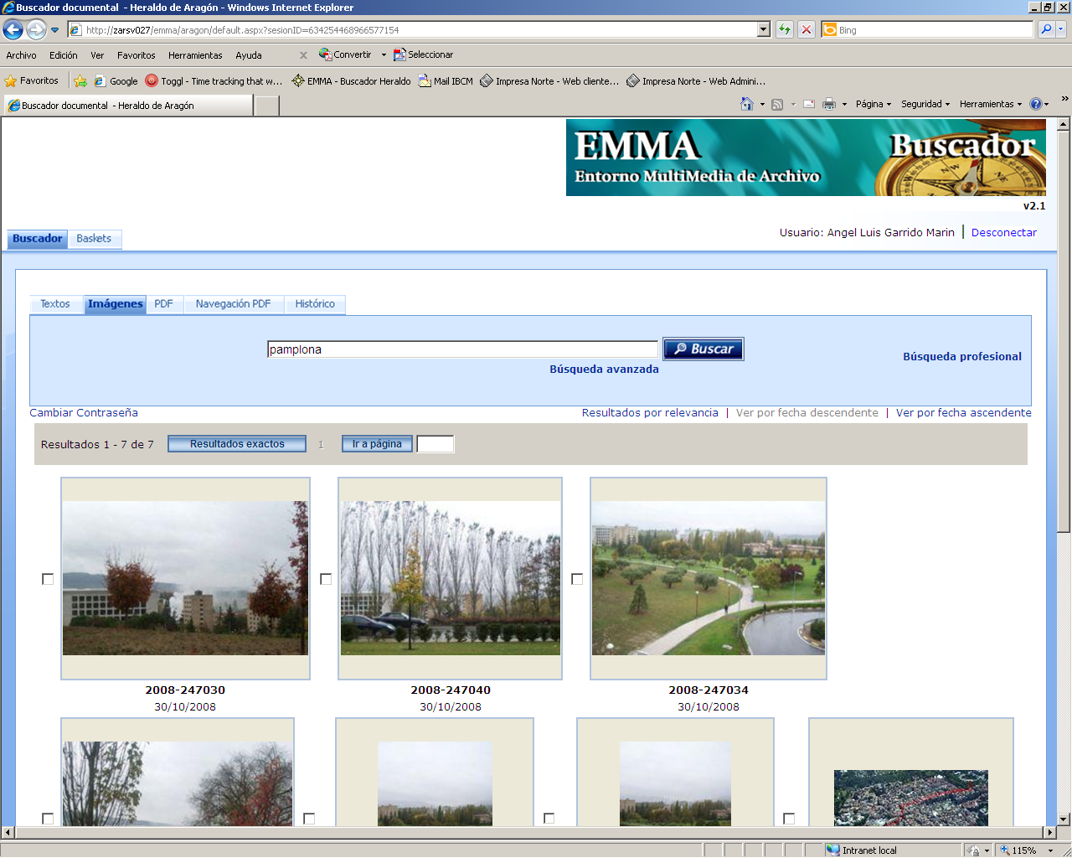Click the Resultados exactos button
Image resolution: width=1072 pixels, height=858 pixels.
pyautogui.click(x=237, y=444)
